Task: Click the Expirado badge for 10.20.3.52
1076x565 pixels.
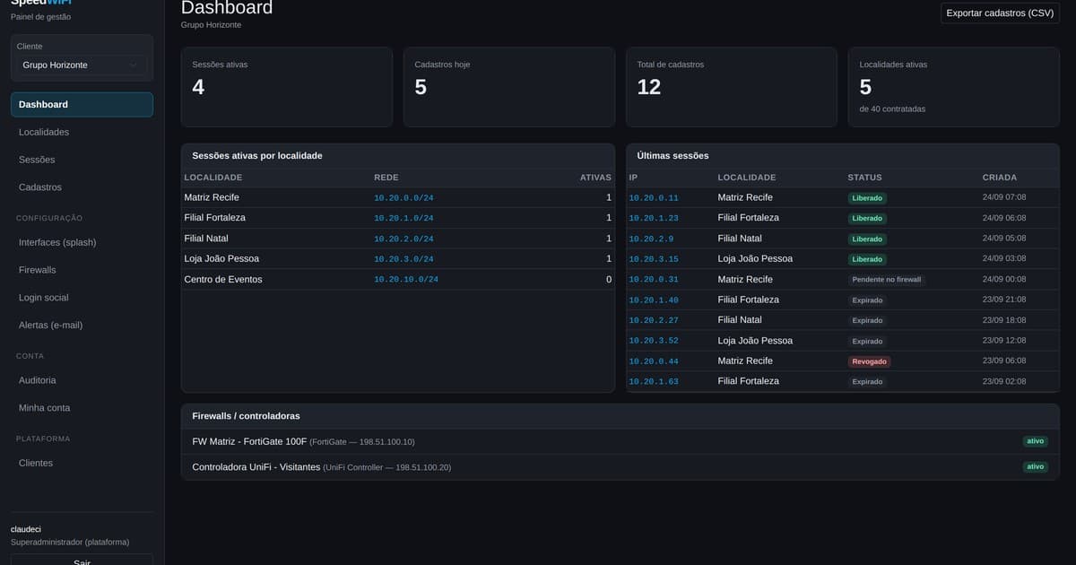Action: coord(867,342)
